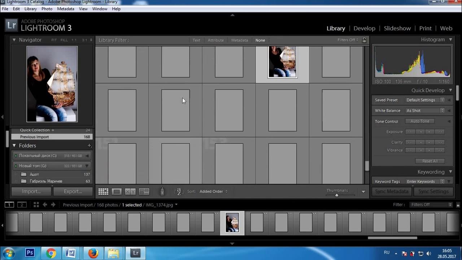
Task: Collapse the Navigator panel triangle
Action: (x=14, y=40)
